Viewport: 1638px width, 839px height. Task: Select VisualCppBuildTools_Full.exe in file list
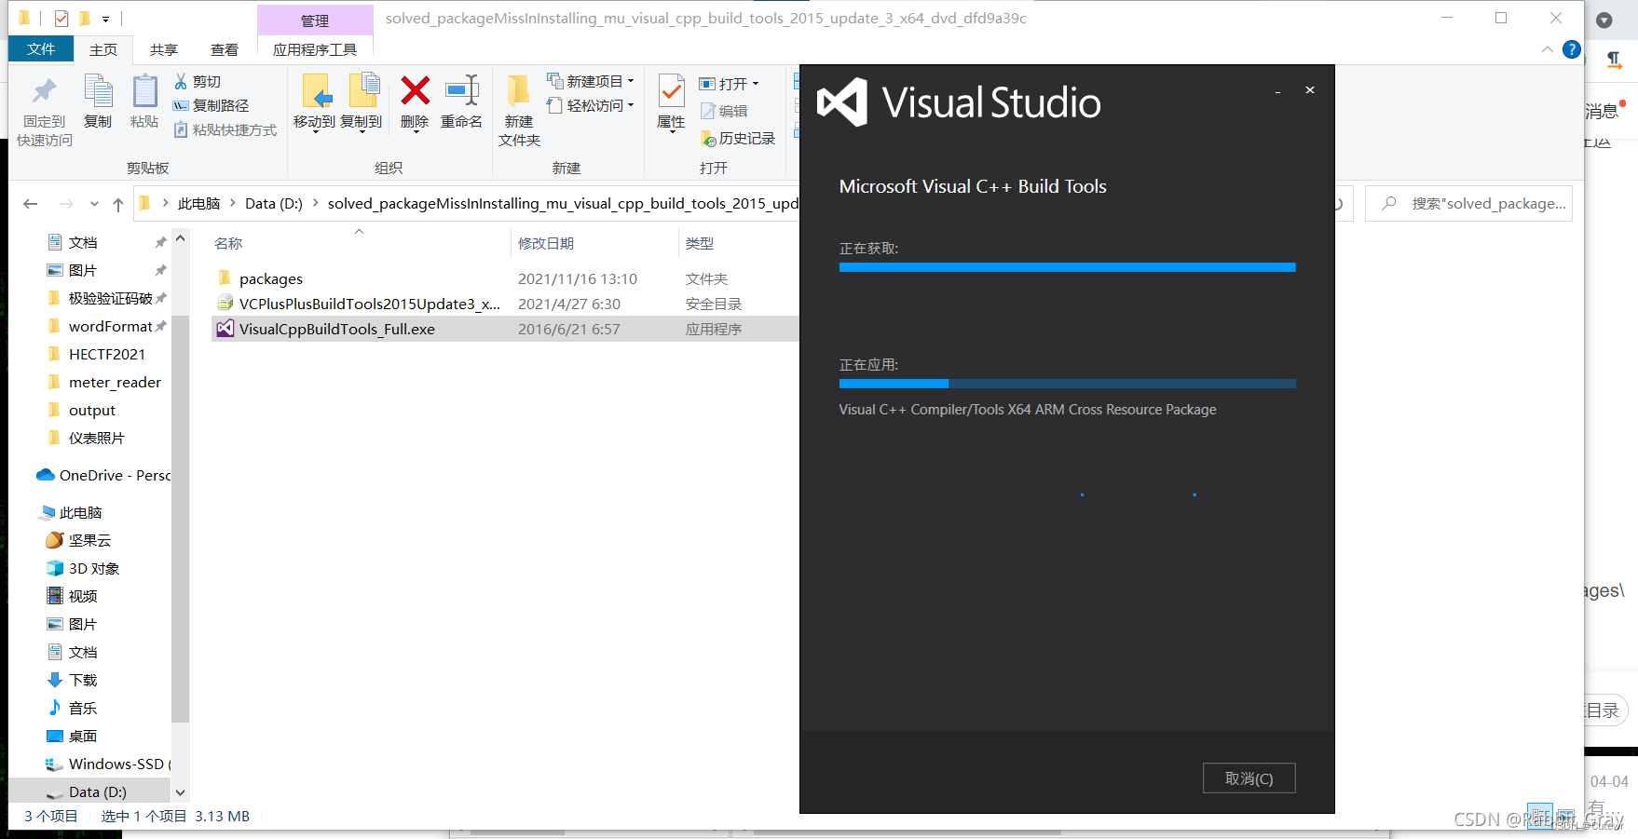click(336, 328)
